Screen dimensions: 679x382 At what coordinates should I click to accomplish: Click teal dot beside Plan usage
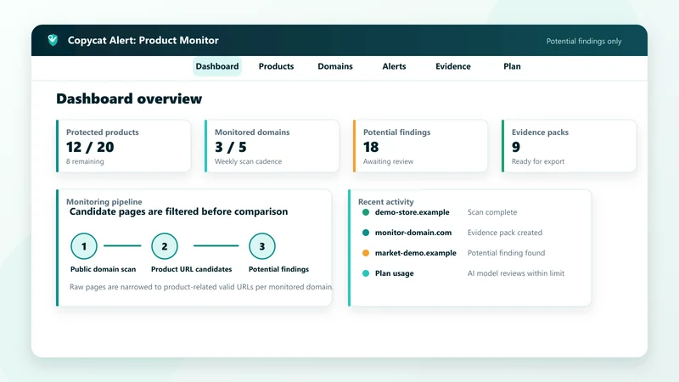pyautogui.click(x=366, y=273)
